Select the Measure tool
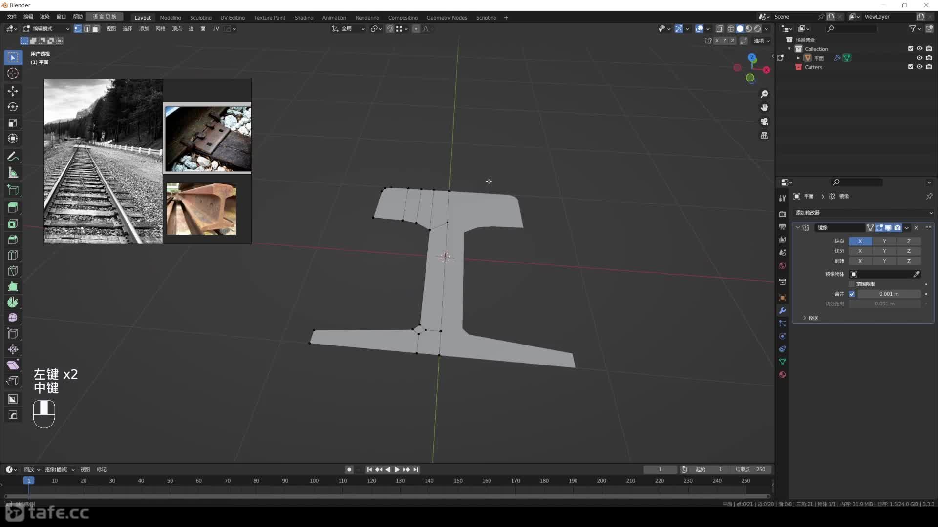This screenshot has width=938, height=527. coord(13,173)
